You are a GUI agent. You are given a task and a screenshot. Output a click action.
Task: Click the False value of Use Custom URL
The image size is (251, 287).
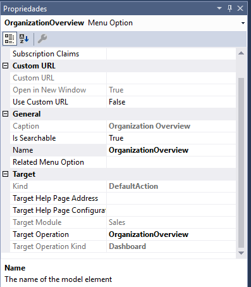pyautogui.click(x=171, y=102)
